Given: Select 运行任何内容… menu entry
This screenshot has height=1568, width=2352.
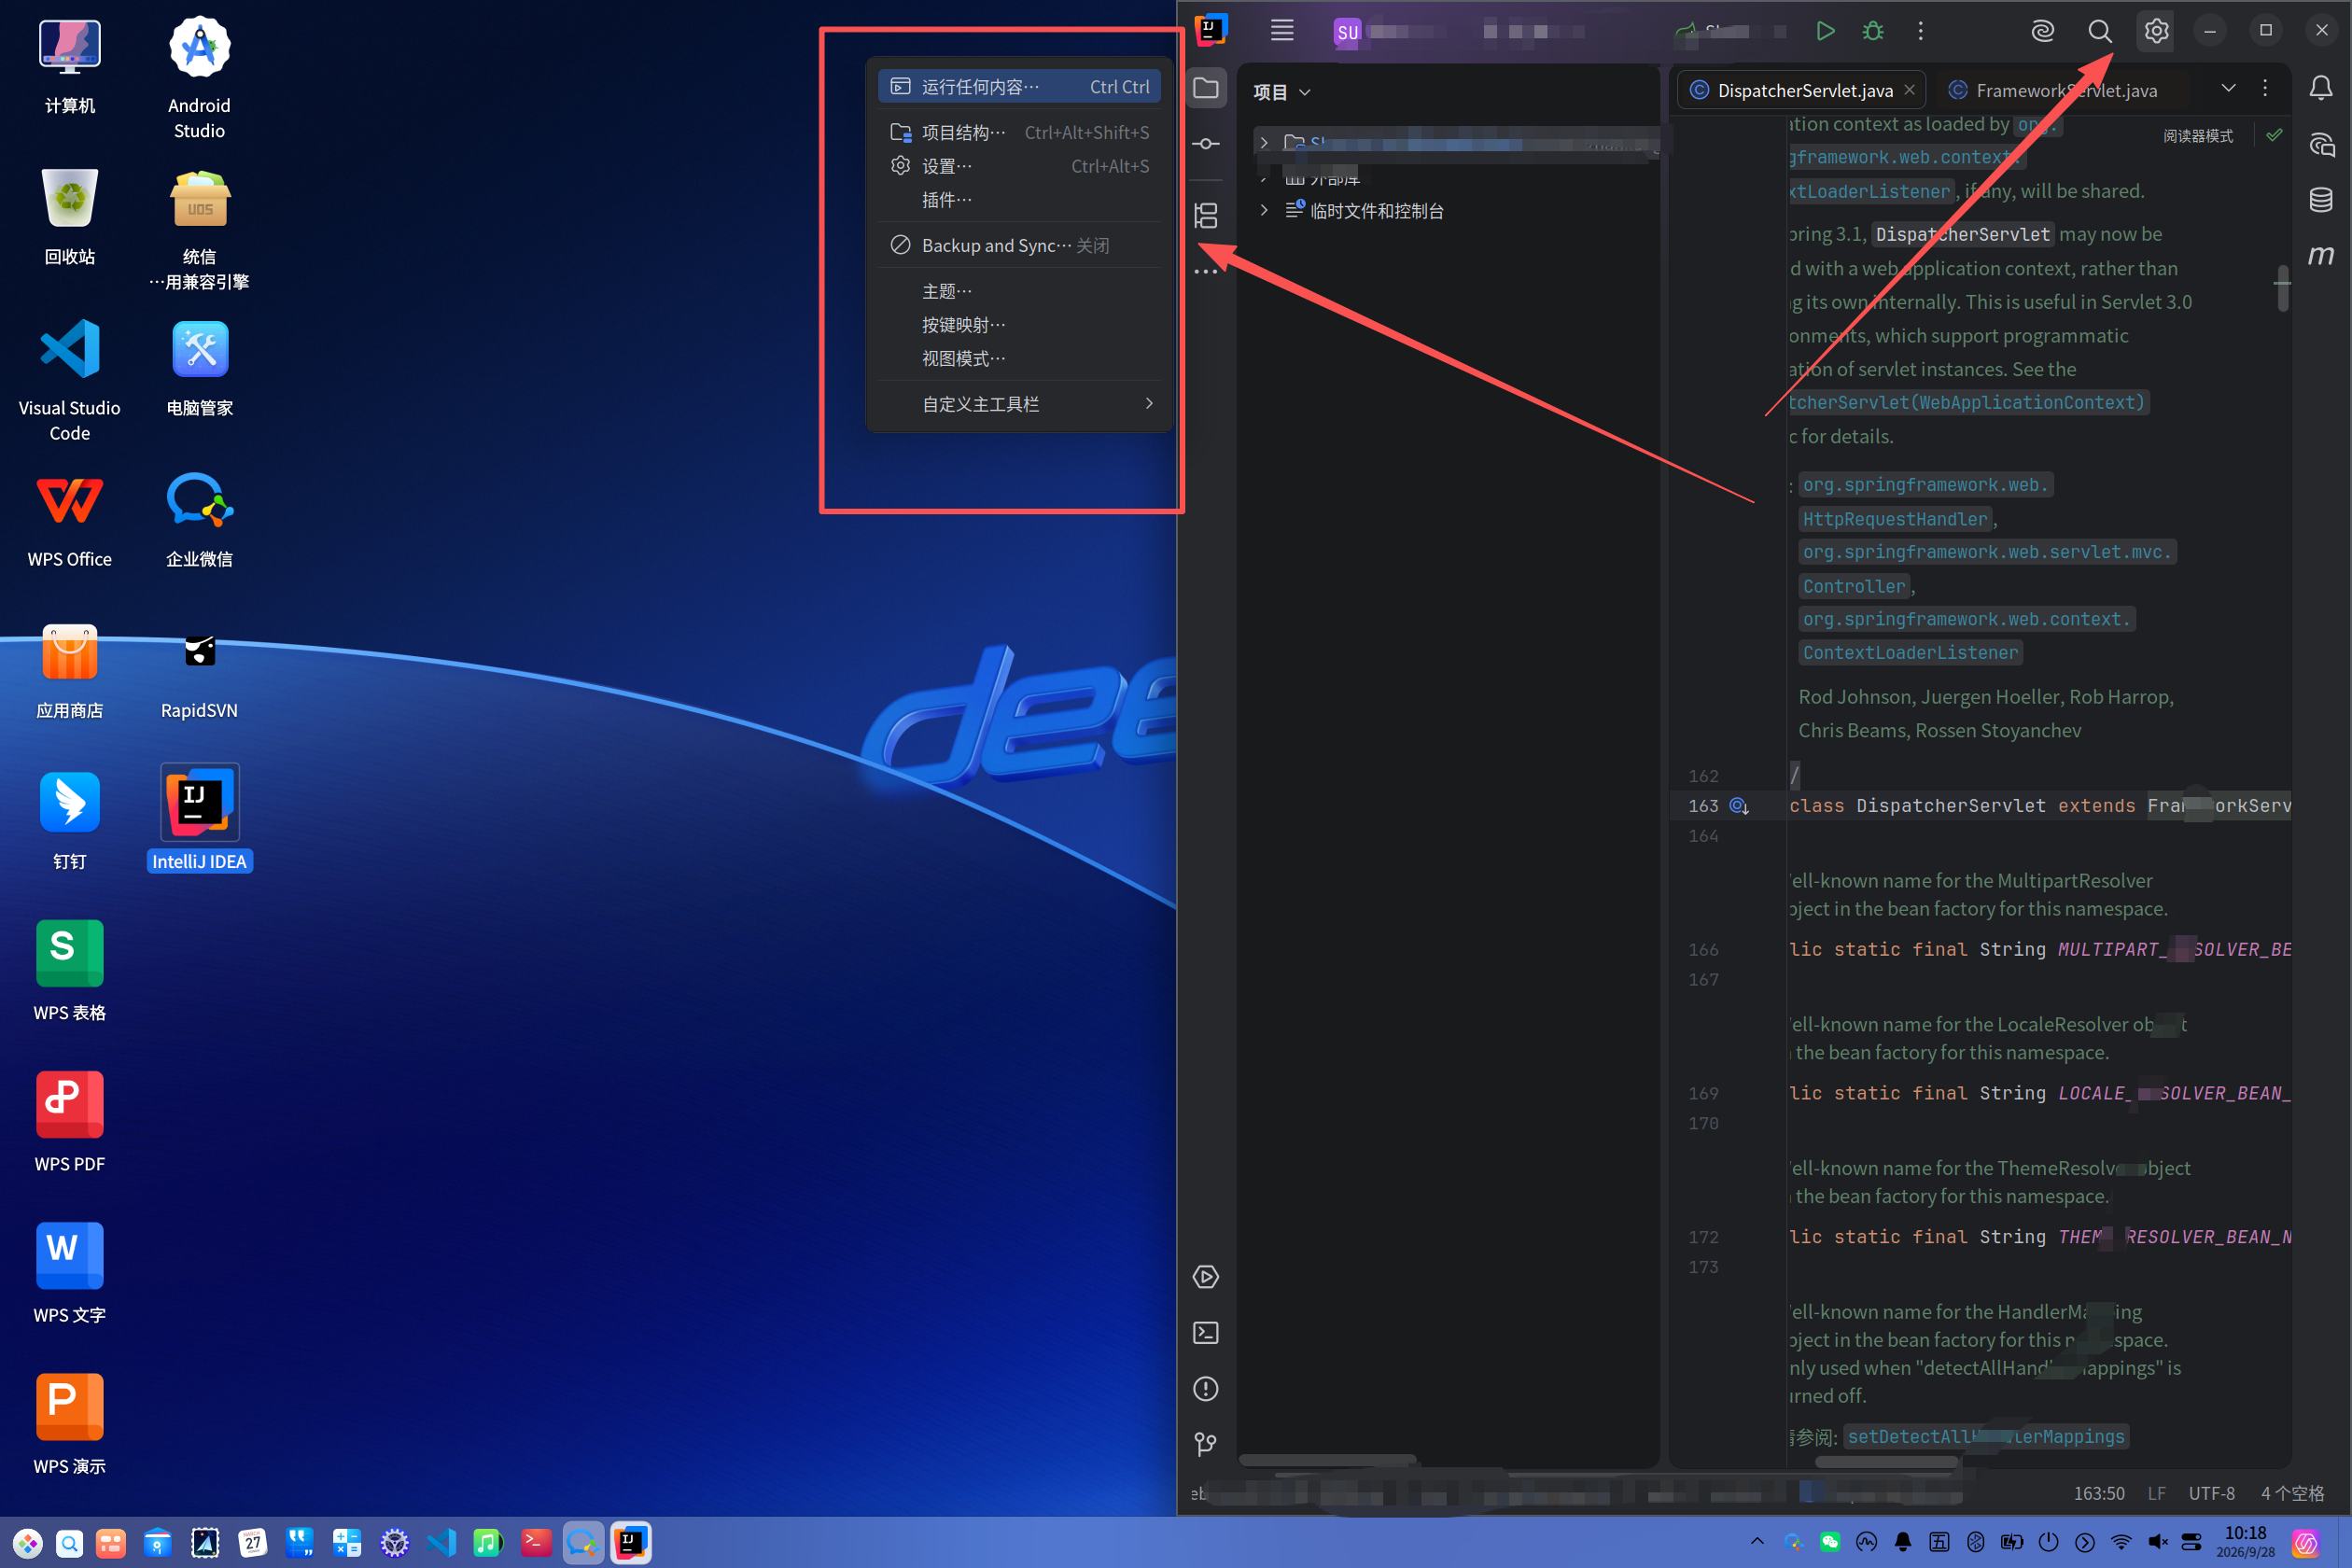Looking at the screenshot, I should 1019,87.
